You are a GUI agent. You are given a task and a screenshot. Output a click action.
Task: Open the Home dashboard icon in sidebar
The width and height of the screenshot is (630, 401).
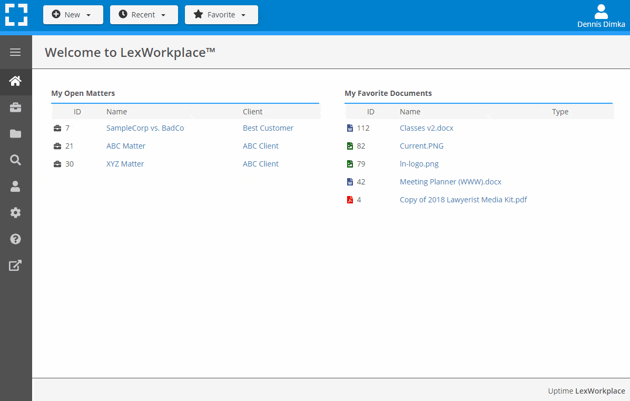(16, 82)
